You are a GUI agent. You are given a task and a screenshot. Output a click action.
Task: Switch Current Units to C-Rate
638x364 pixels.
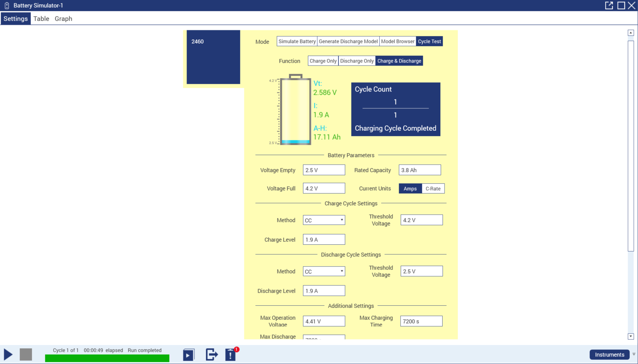coord(433,188)
